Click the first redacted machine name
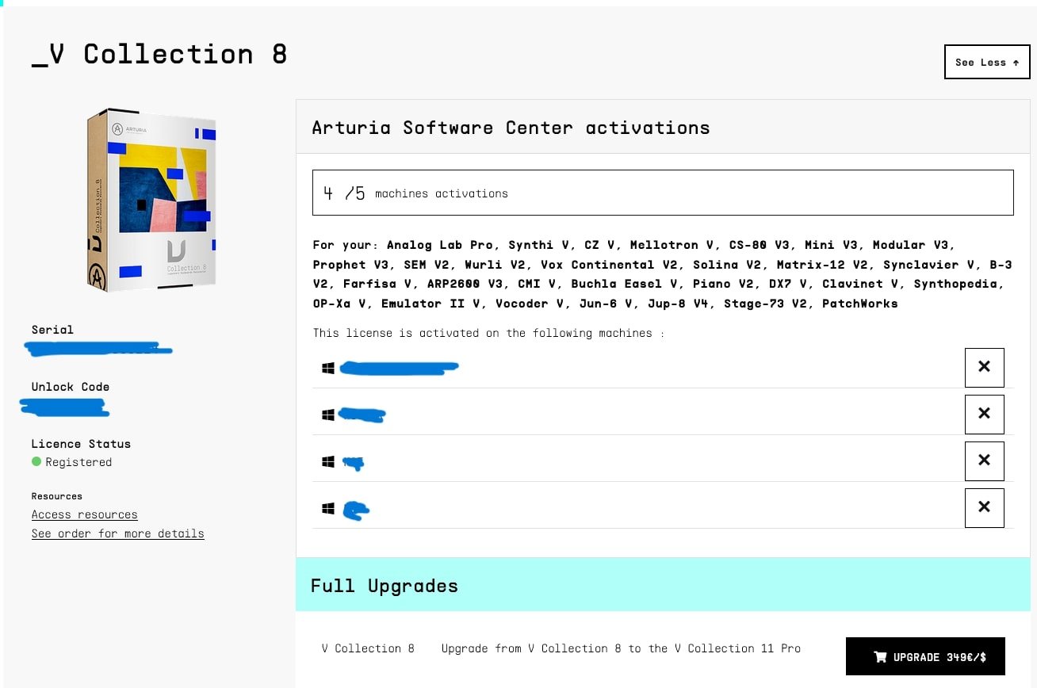This screenshot has width=1037, height=688. coord(399,368)
